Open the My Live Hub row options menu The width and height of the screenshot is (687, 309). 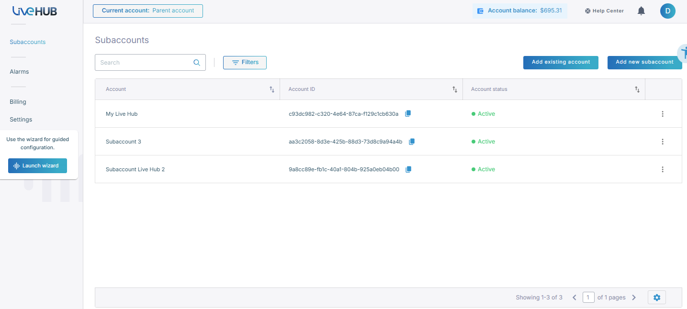point(663,114)
